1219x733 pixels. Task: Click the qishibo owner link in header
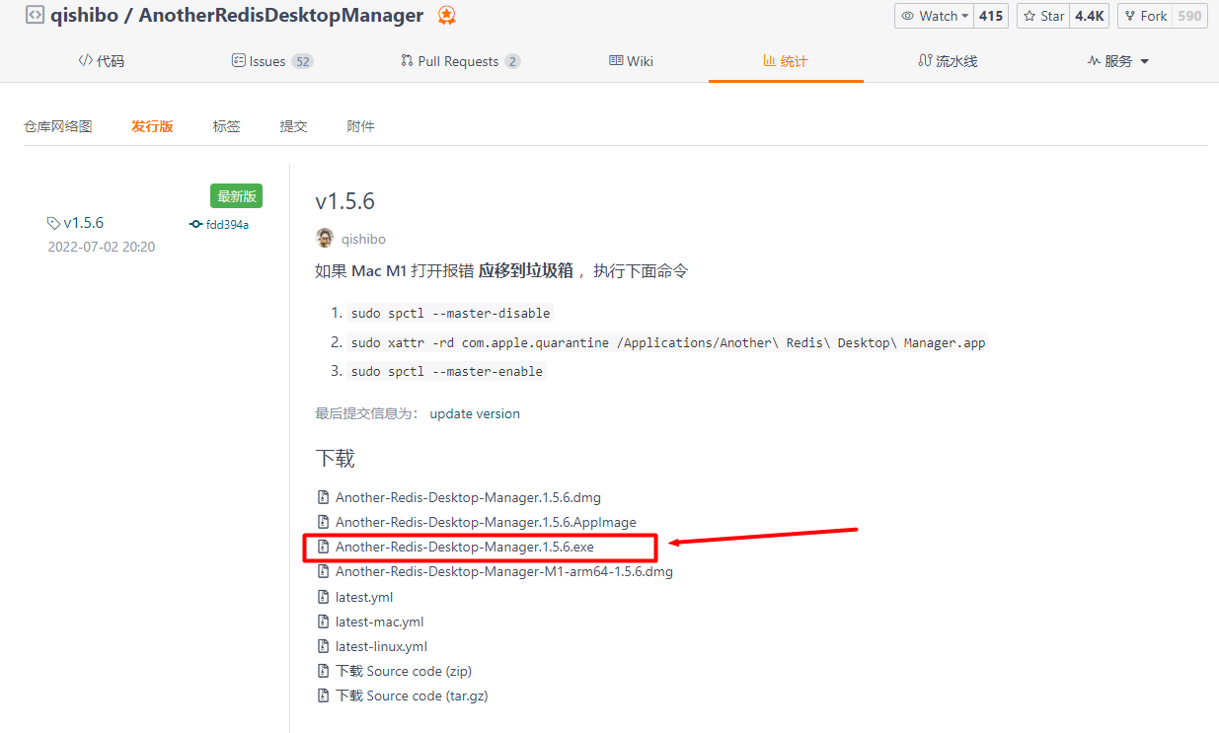(x=85, y=15)
